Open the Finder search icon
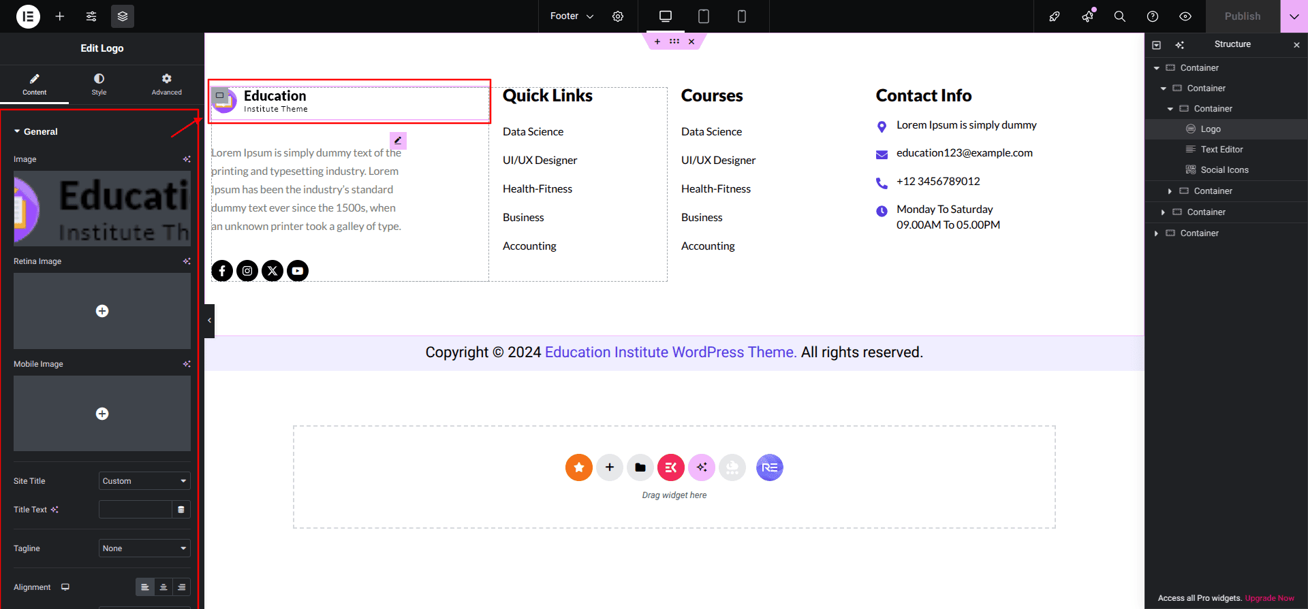1308x609 pixels. click(x=1120, y=16)
